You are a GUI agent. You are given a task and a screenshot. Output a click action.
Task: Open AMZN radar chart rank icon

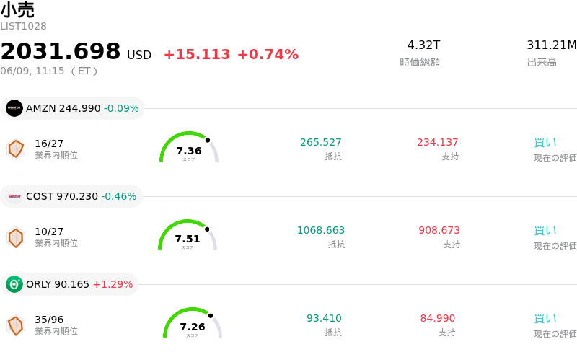(16, 149)
